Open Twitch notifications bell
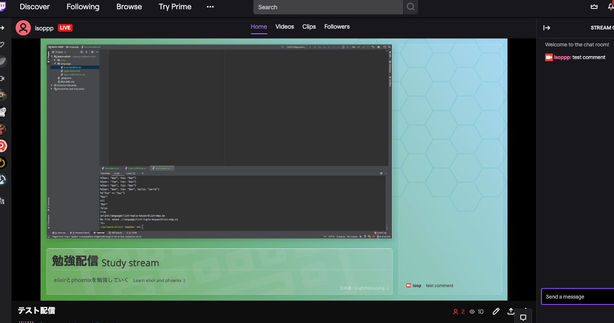 pyautogui.click(x=611, y=6)
